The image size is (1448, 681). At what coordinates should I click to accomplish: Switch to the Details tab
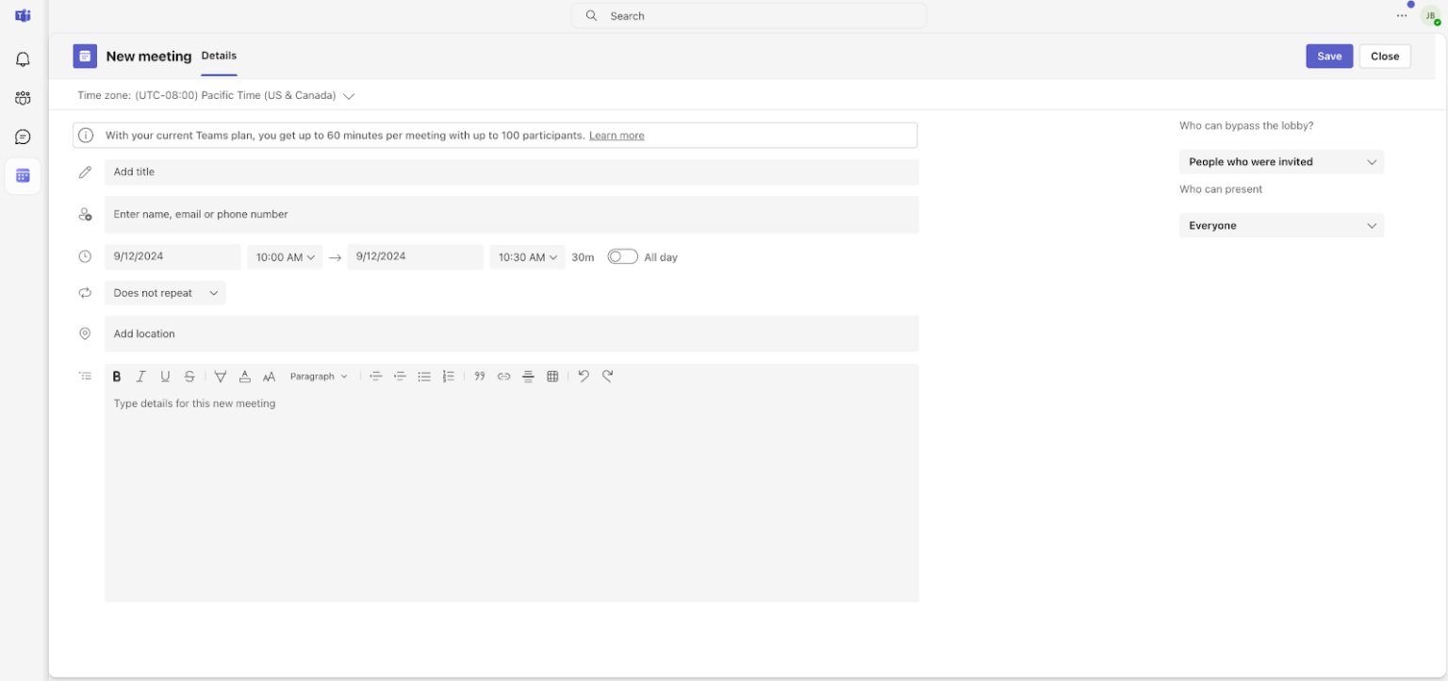point(219,56)
